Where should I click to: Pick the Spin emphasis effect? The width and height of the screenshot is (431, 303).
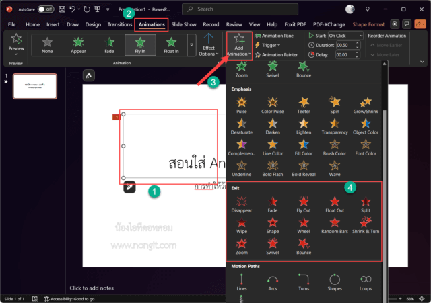[x=335, y=105]
